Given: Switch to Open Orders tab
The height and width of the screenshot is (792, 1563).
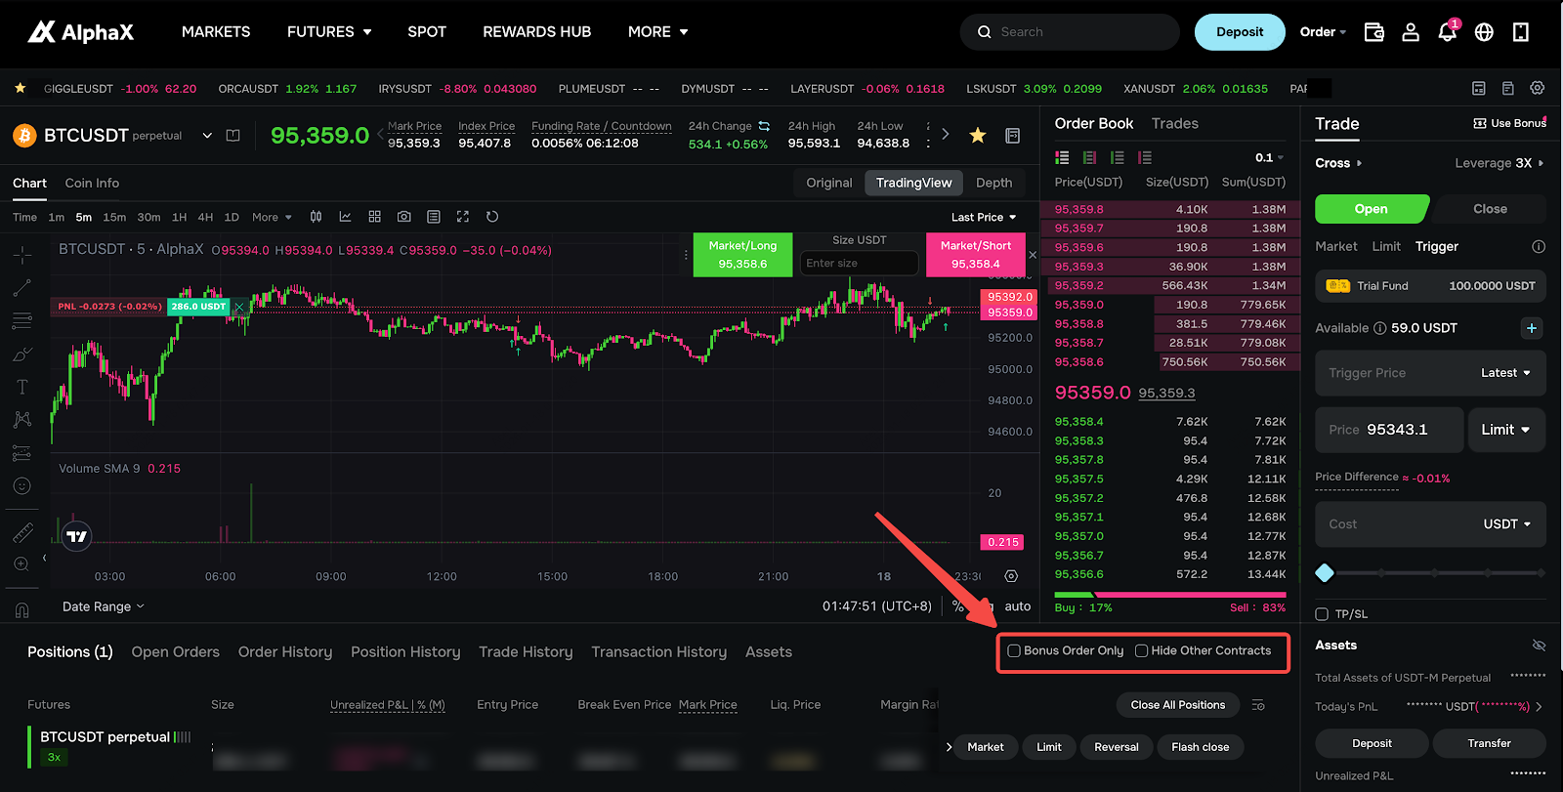Looking at the screenshot, I should click(176, 652).
